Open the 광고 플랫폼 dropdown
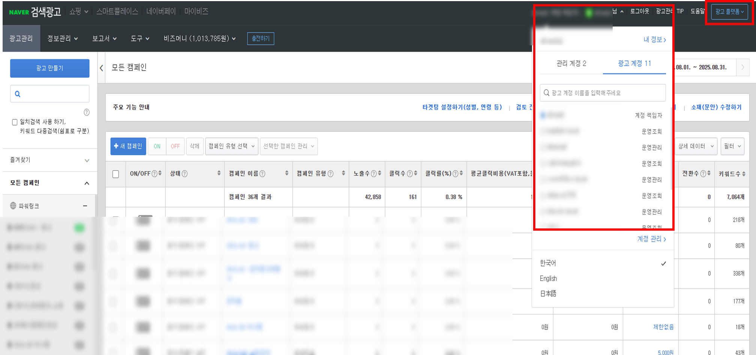Screen dimensions: 756x355 [x=729, y=12]
